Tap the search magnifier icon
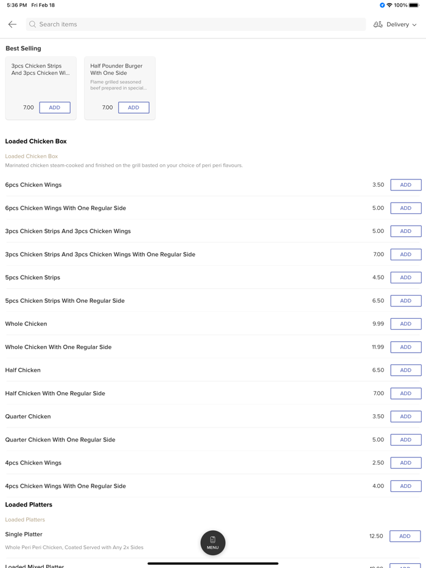This screenshot has height=568, width=426. (x=33, y=24)
